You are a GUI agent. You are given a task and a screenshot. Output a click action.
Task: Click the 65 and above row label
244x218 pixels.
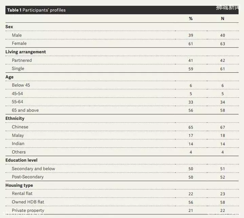pyautogui.click(x=25, y=110)
